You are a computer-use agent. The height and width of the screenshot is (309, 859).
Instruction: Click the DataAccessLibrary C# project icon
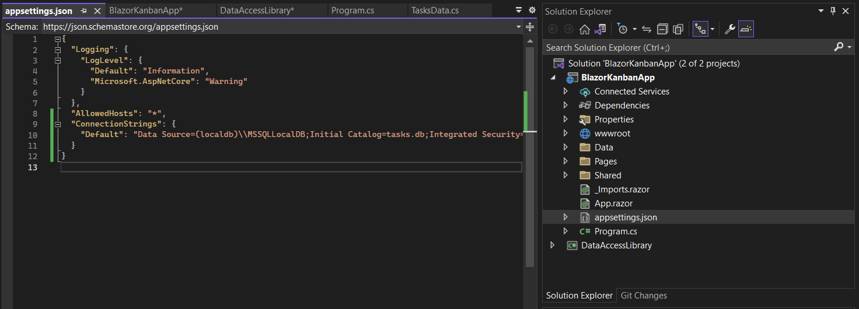coord(572,245)
